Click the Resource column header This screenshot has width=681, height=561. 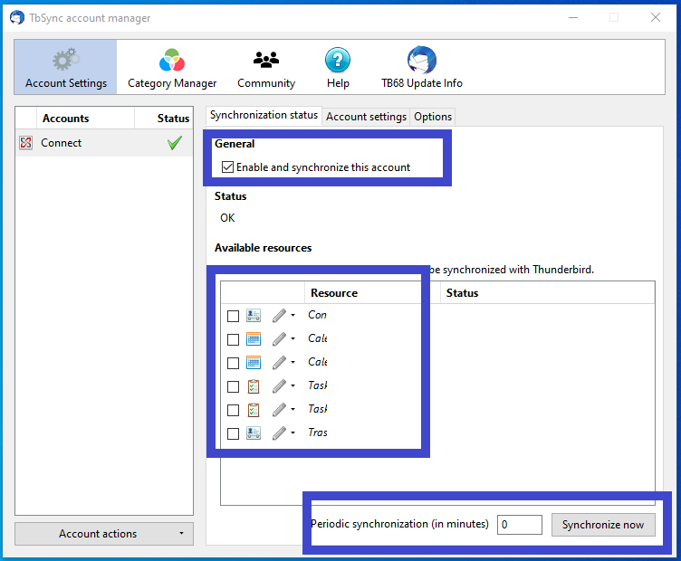[334, 293]
